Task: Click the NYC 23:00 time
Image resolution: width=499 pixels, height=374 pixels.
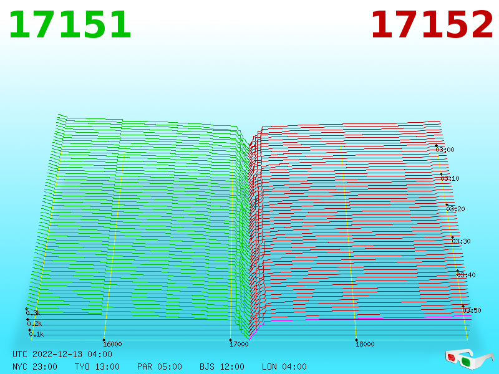Action: pyautogui.click(x=35, y=367)
